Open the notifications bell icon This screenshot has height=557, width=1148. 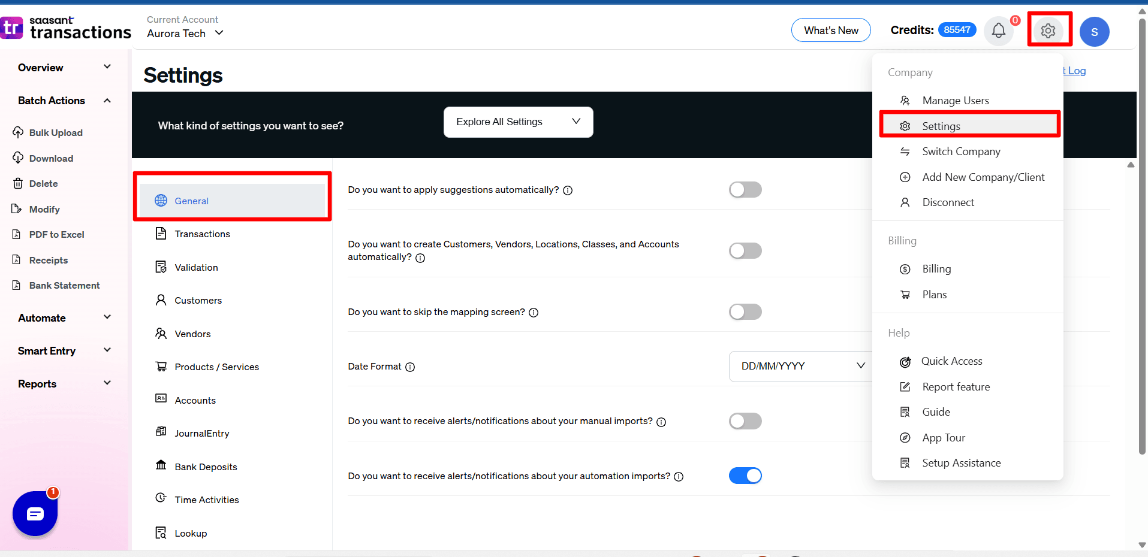(x=998, y=31)
